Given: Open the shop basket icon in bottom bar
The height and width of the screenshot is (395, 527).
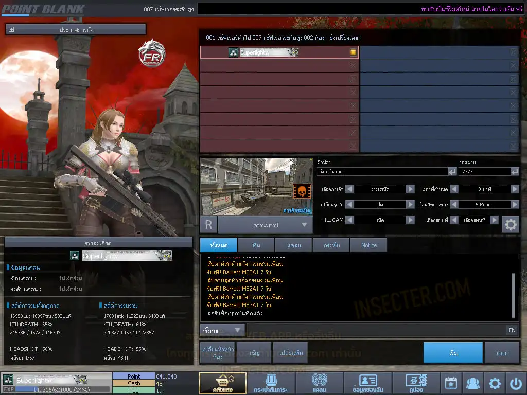Looking at the screenshot, I should coord(222,383).
